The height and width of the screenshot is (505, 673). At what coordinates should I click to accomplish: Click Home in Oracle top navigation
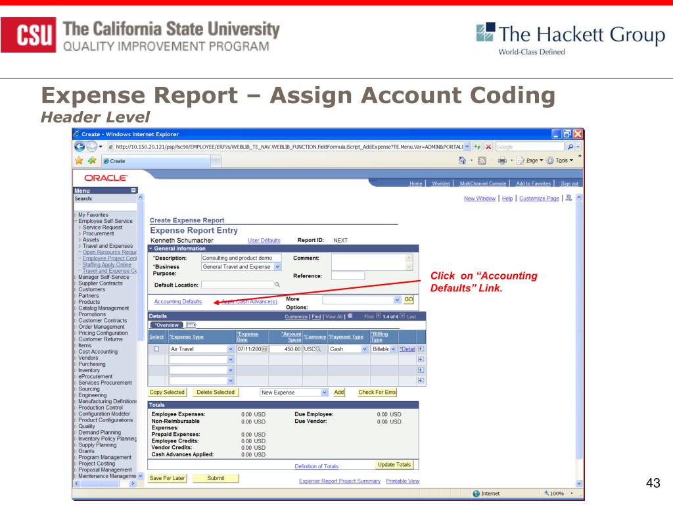pos(415,183)
